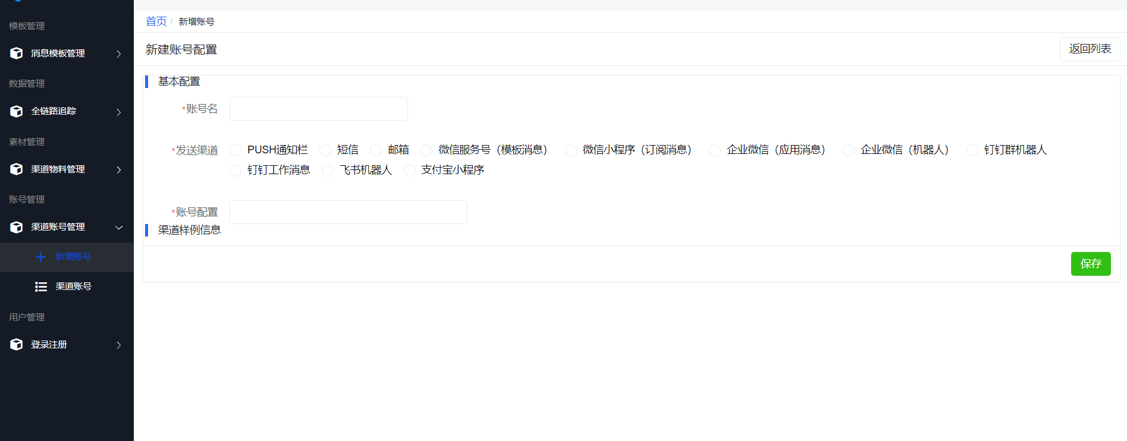
Task: Click the 返回列表 button
Action: click(x=1090, y=49)
